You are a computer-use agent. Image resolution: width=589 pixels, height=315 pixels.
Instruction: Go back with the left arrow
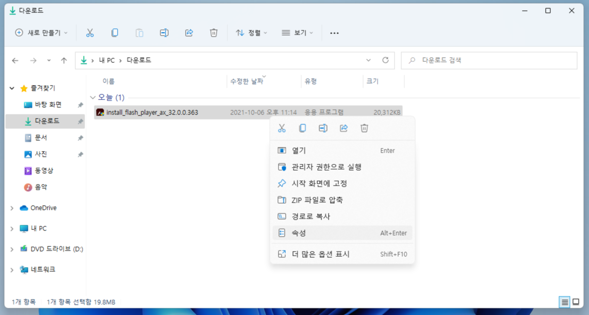tap(15, 60)
